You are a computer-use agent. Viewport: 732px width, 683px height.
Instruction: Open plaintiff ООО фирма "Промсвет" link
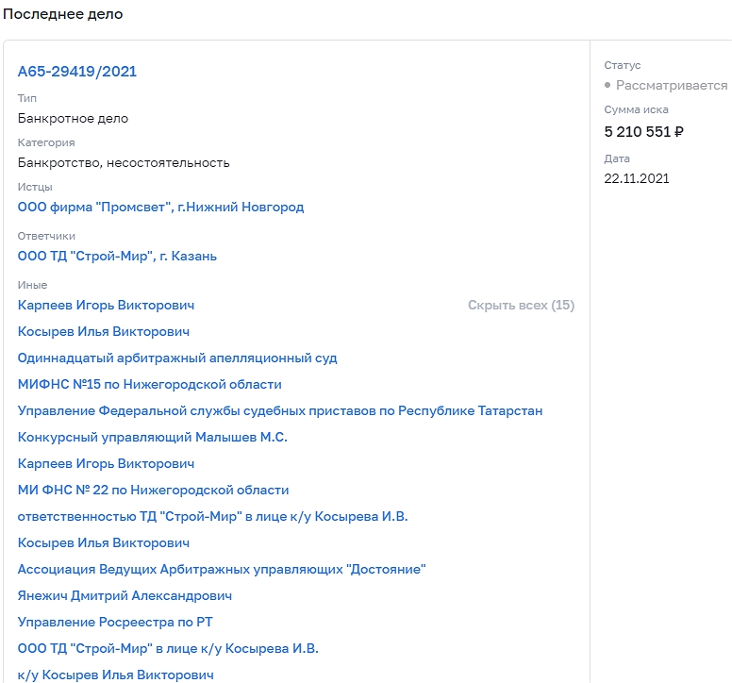click(x=160, y=207)
